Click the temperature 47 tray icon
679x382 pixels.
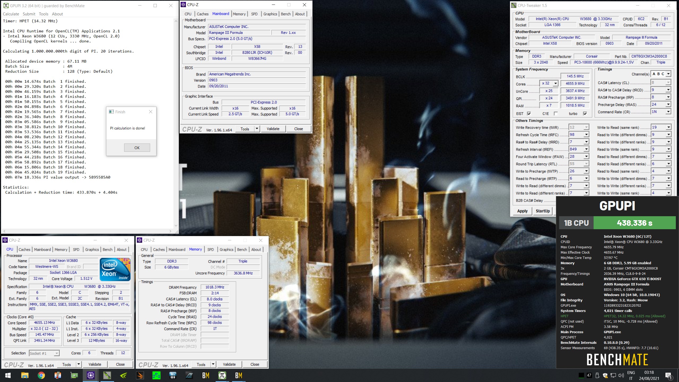(589, 375)
